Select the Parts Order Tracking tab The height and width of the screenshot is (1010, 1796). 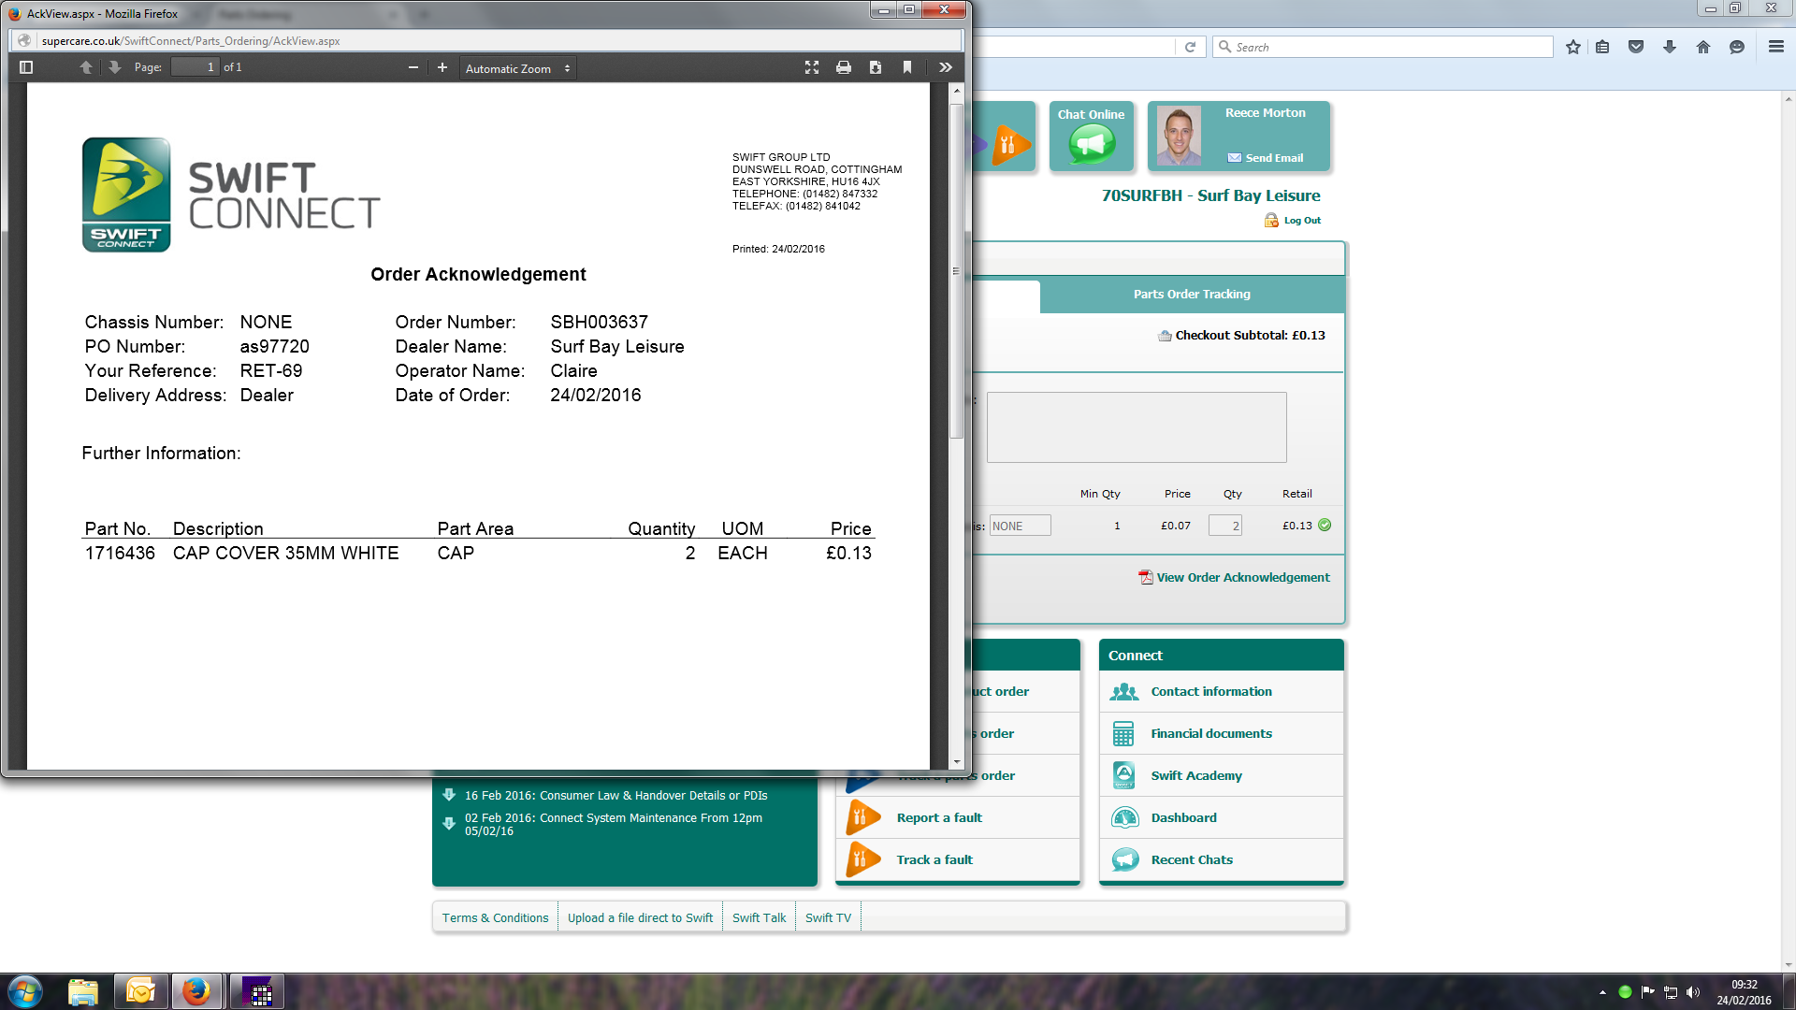1192,294
